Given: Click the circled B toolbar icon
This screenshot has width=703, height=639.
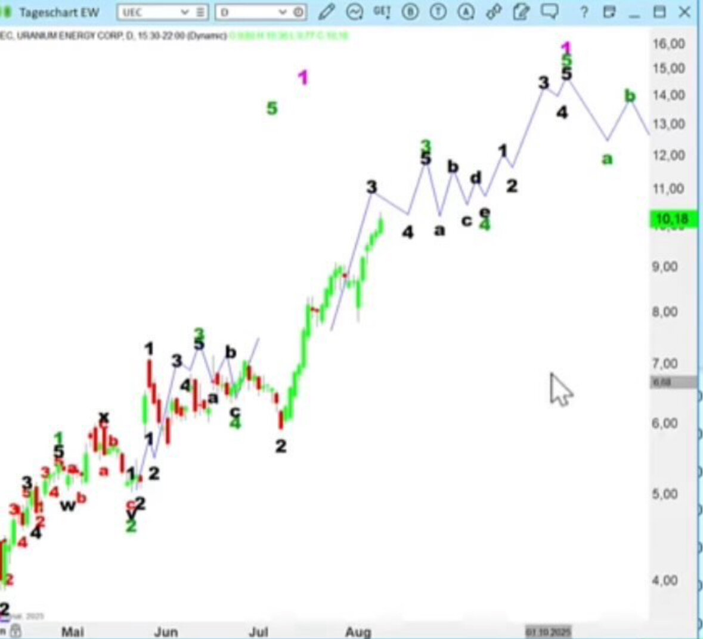Looking at the screenshot, I should 410,12.
